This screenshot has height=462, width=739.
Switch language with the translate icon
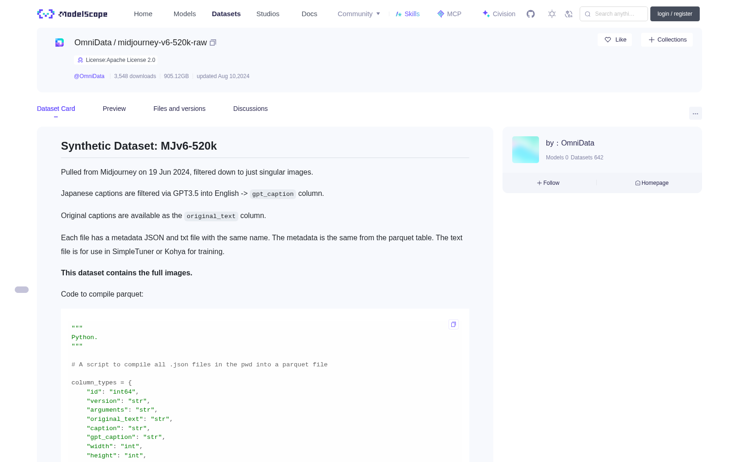(569, 14)
